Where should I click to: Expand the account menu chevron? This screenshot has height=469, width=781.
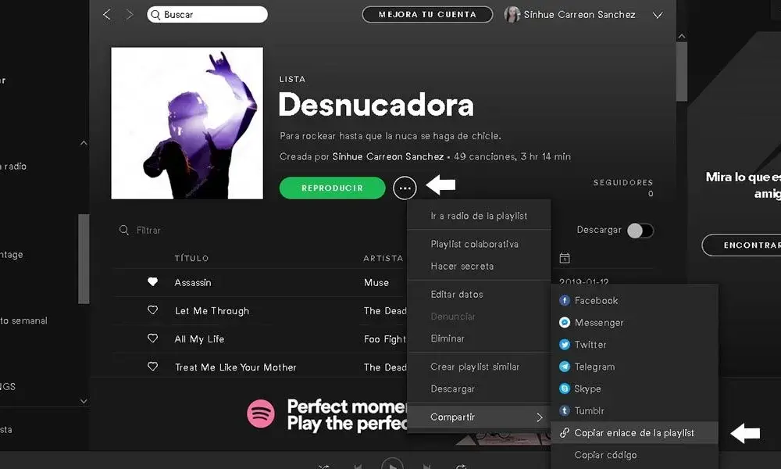[x=658, y=15]
